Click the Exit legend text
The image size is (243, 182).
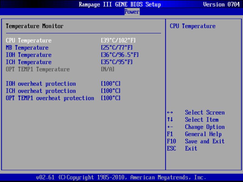tap(191, 148)
